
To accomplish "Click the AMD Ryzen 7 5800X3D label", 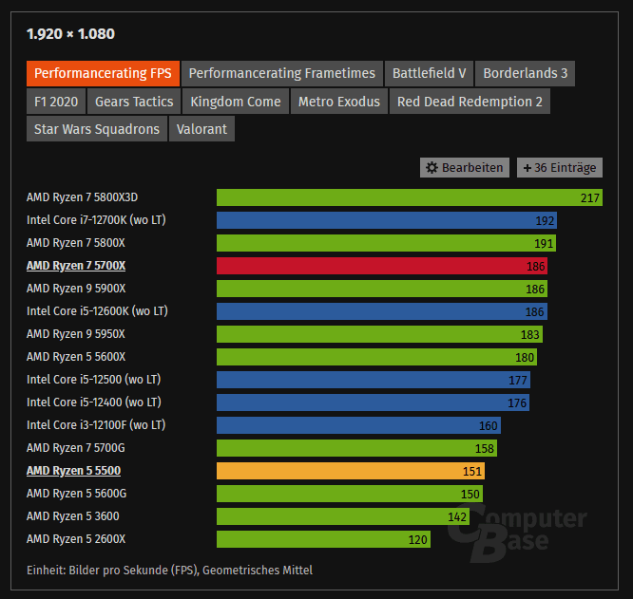I will tap(82, 197).
